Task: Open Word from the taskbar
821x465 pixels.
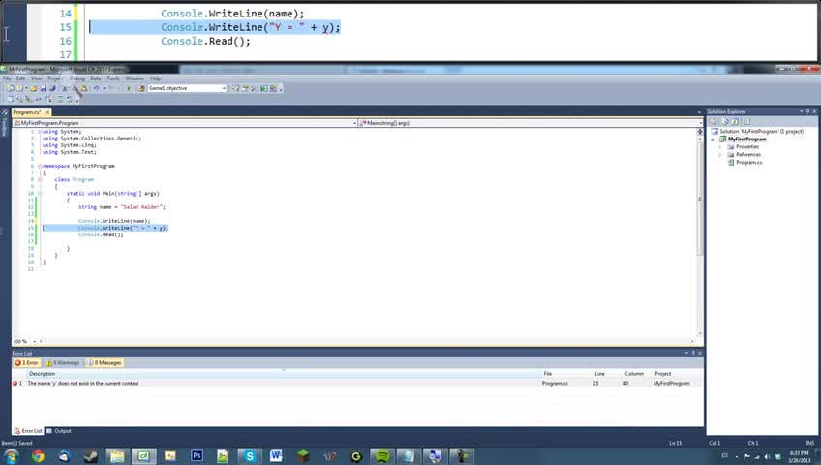Action: (276, 456)
